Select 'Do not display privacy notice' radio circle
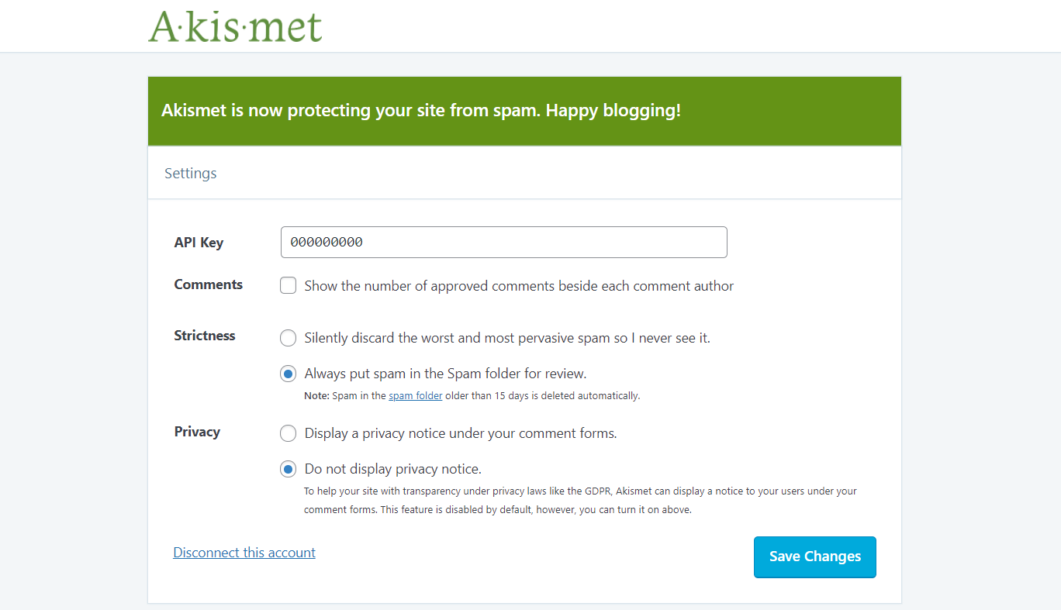 coord(289,469)
